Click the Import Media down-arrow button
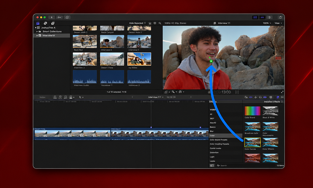313x188 pixels. [52, 17]
